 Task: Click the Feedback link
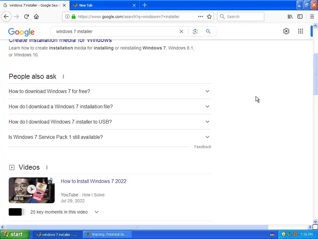tap(202, 147)
